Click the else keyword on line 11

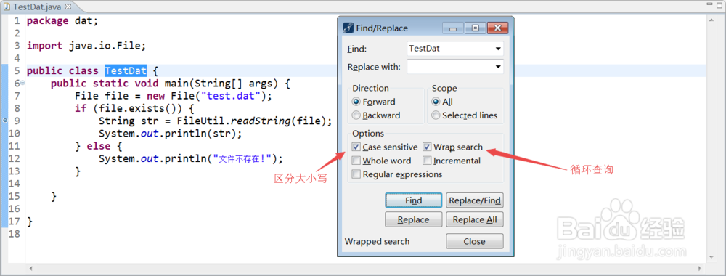[99, 146]
